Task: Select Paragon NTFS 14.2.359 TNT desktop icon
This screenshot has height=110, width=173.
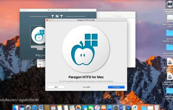Action: (x=170, y=4)
